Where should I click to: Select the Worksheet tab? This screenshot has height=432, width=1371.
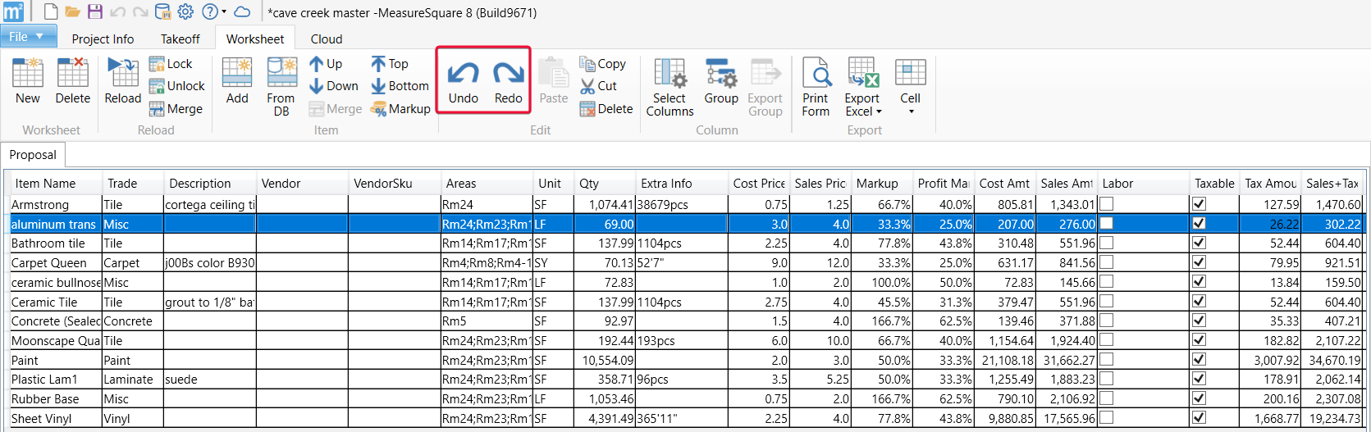click(255, 39)
